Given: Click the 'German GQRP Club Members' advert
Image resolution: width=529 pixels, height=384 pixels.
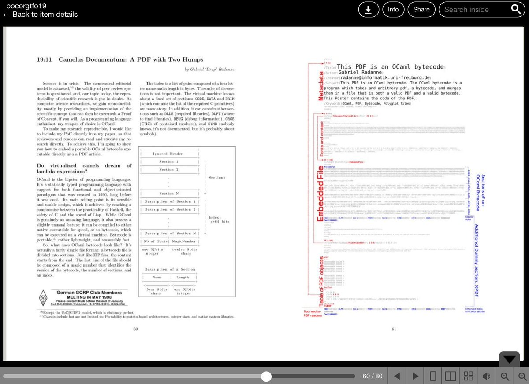Looking at the screenshot, I should coord(82,298).
